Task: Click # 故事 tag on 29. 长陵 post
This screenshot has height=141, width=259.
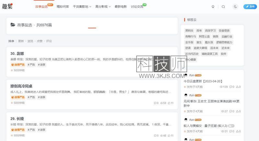Action: pos(42,130)
